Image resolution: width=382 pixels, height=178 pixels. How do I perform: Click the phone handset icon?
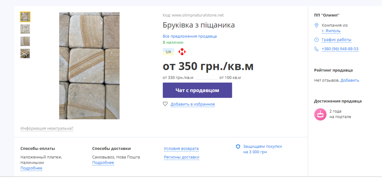click(x=316, y=49)
